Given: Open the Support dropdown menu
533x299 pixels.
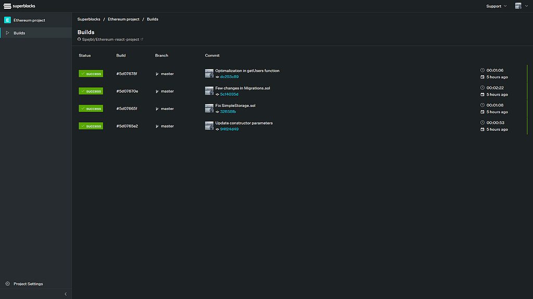Looking at the screenshot, I should click(496, 6).
